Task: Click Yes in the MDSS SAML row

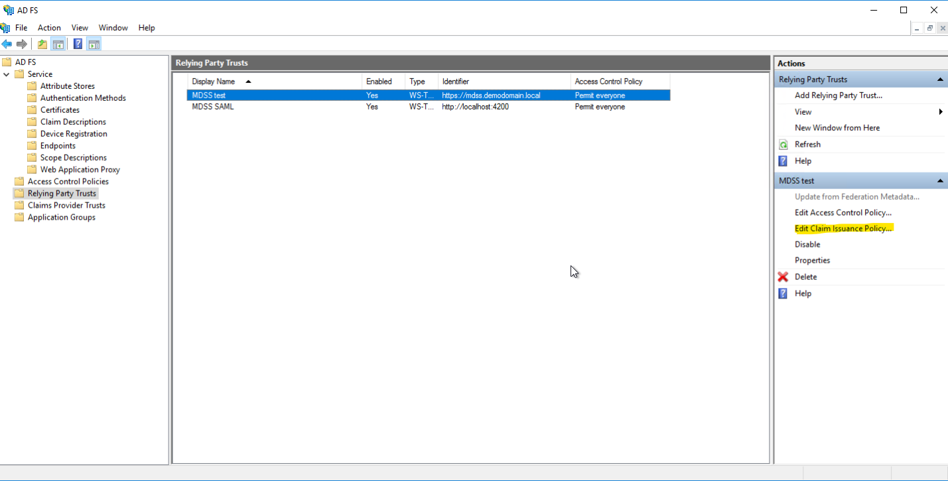Action: (372, 107)
